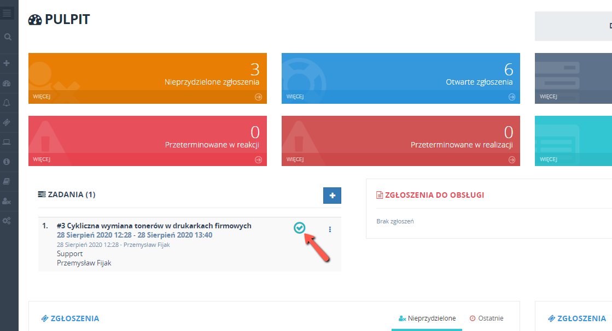Click WIĘCEJ on Nieprzydzielone zgłoszenia tile
This screenshot has width=612, height=331.
[42, 97]
